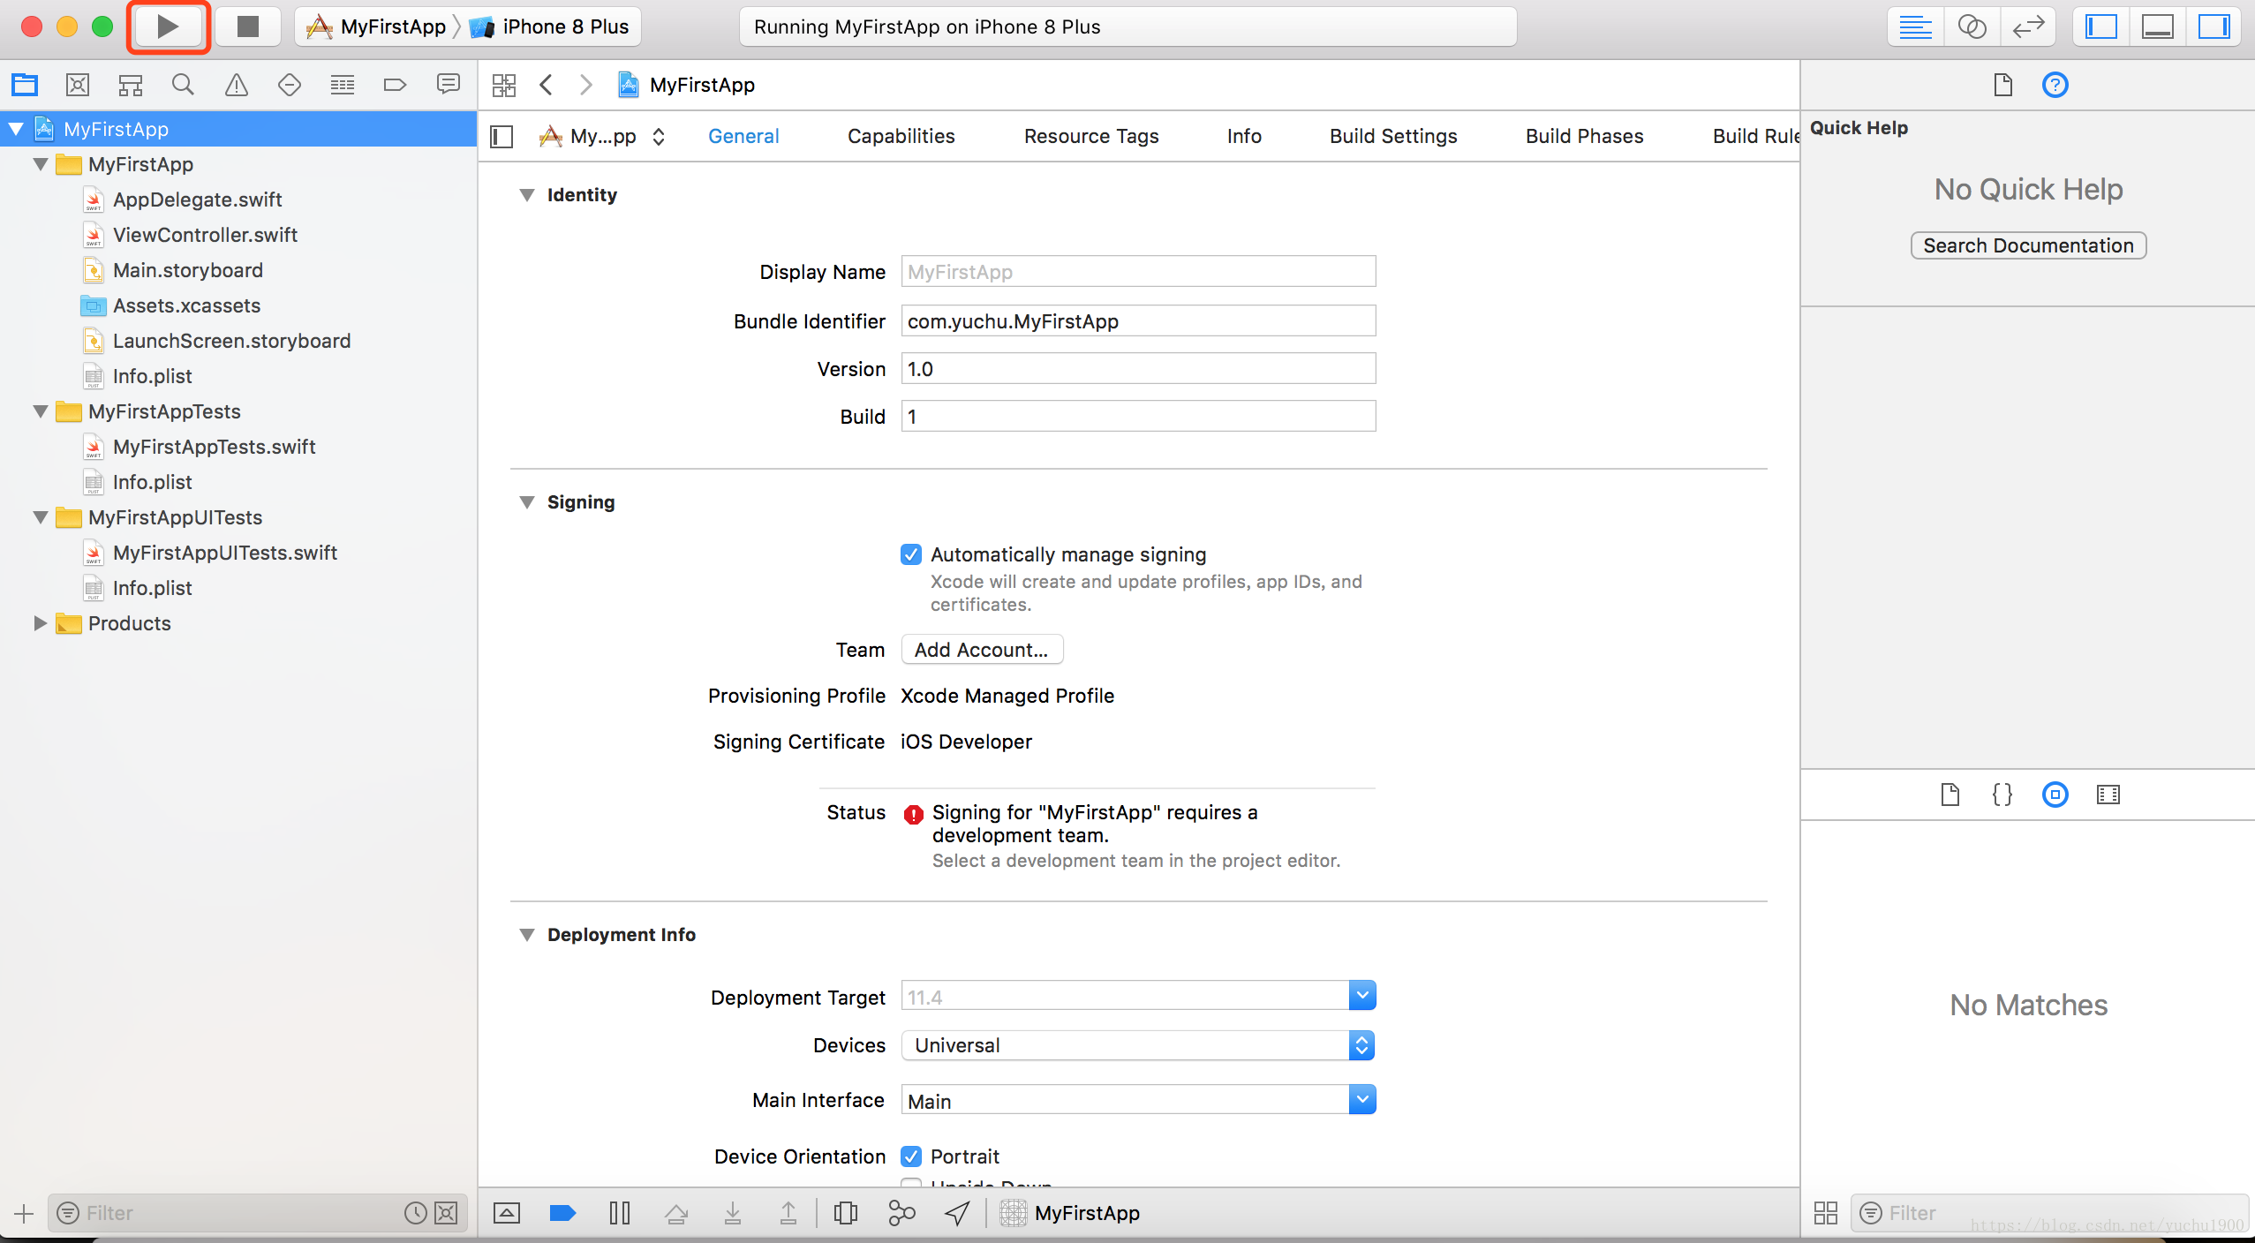Click Simulate Location arrow in debug bar
Viewport: 2255px width, 1243px height.
point(957,1213)
